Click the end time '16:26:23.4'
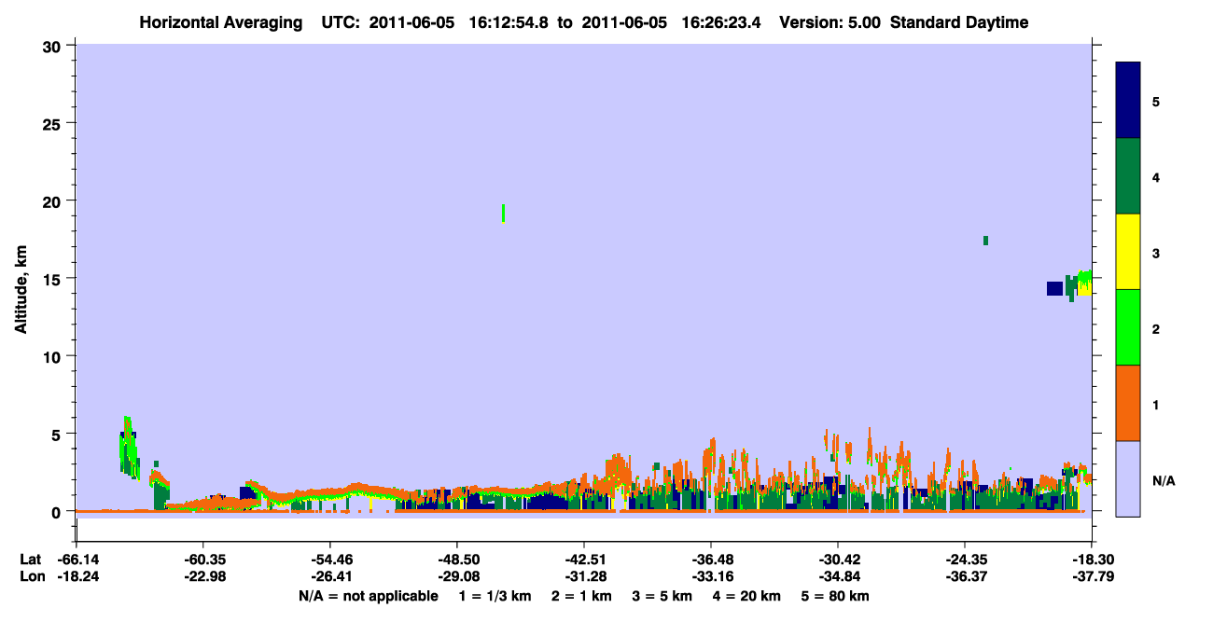The width and height of the screenshot is (1213, 622). (x=722, y=22)
